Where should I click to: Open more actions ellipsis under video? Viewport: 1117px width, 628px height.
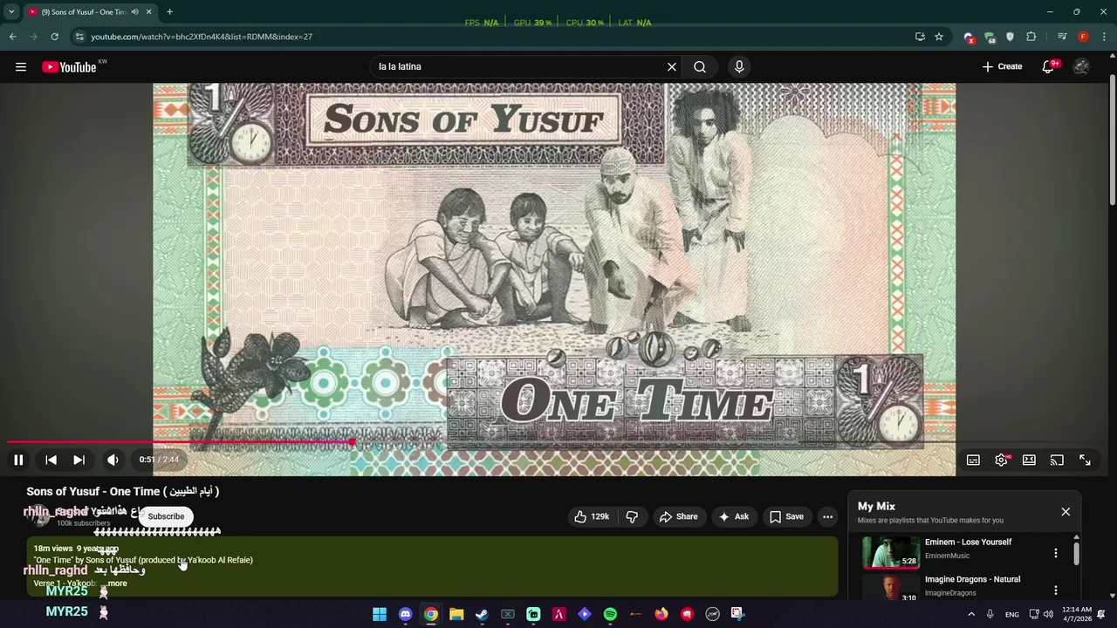coord(827,516)
